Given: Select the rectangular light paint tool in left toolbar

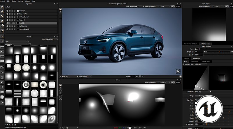Looking at the screenshot, I should 2,11.
